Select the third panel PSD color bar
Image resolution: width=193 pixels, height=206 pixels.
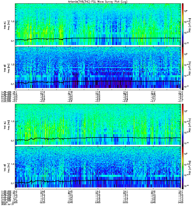click(183, 124)
